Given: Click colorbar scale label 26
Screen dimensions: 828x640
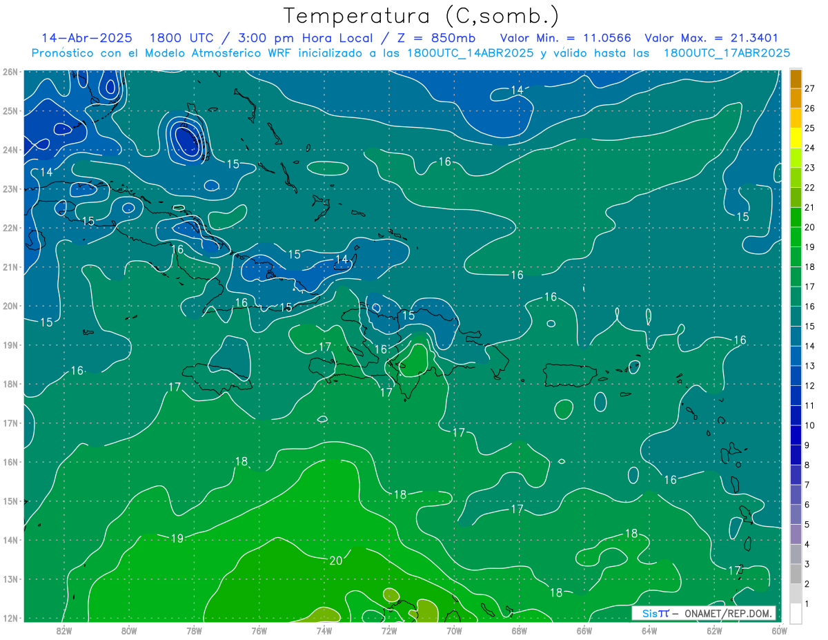Looking at the screenshot, I should tap(810, 108).
